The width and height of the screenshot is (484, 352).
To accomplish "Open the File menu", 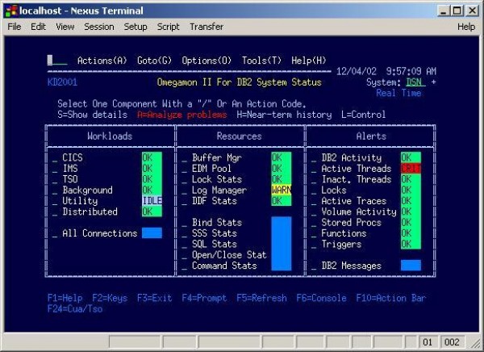I will (x=14, y=27).
